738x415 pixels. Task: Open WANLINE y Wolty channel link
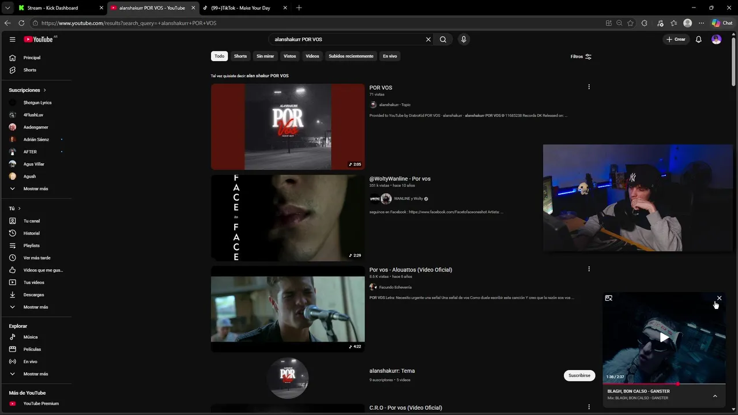point(408,199)
